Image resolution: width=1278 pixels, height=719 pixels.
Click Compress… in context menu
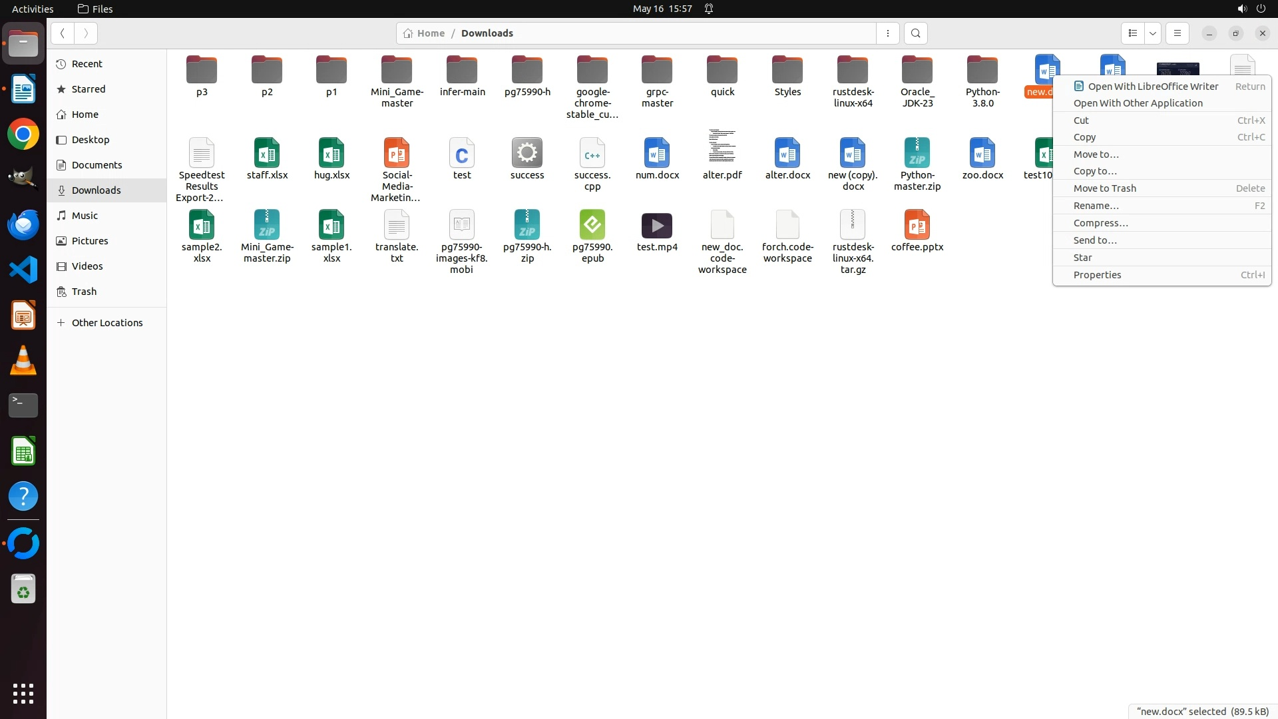pos(1100,223)
